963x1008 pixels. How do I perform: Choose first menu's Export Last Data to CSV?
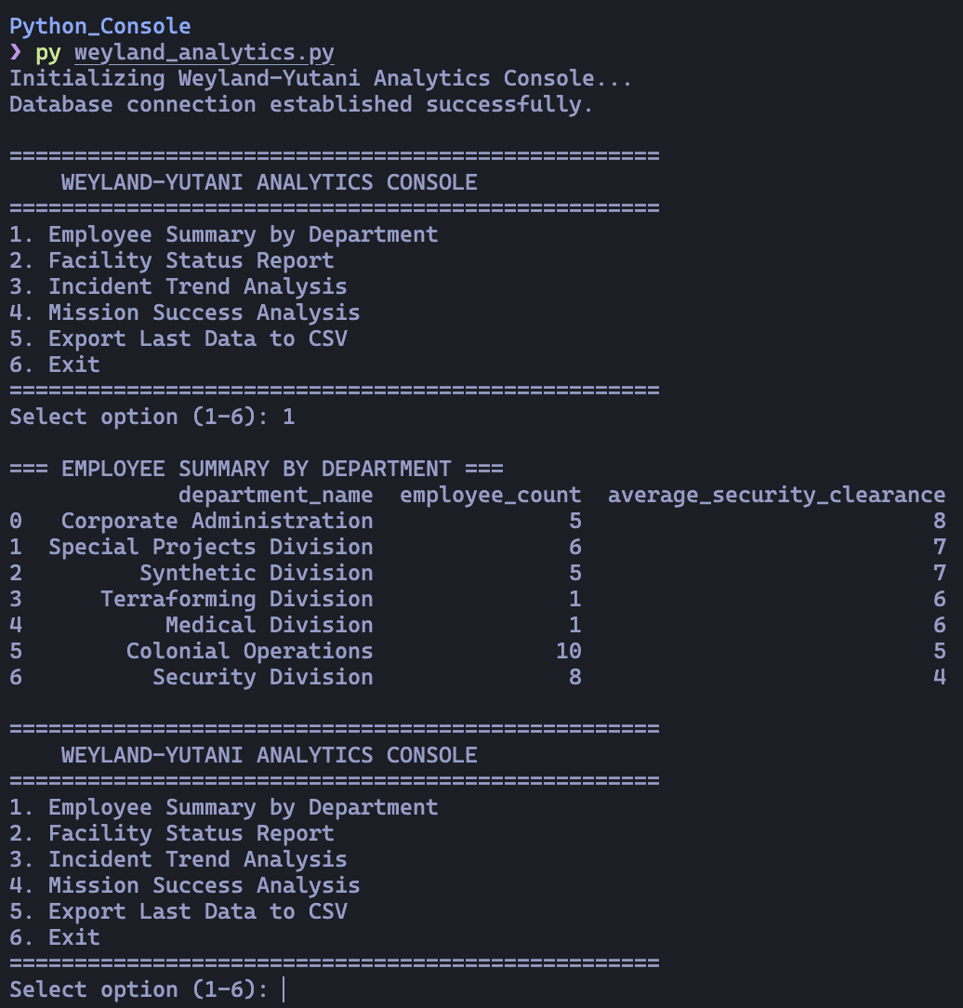pyautogui.click(x=178, y=338)
